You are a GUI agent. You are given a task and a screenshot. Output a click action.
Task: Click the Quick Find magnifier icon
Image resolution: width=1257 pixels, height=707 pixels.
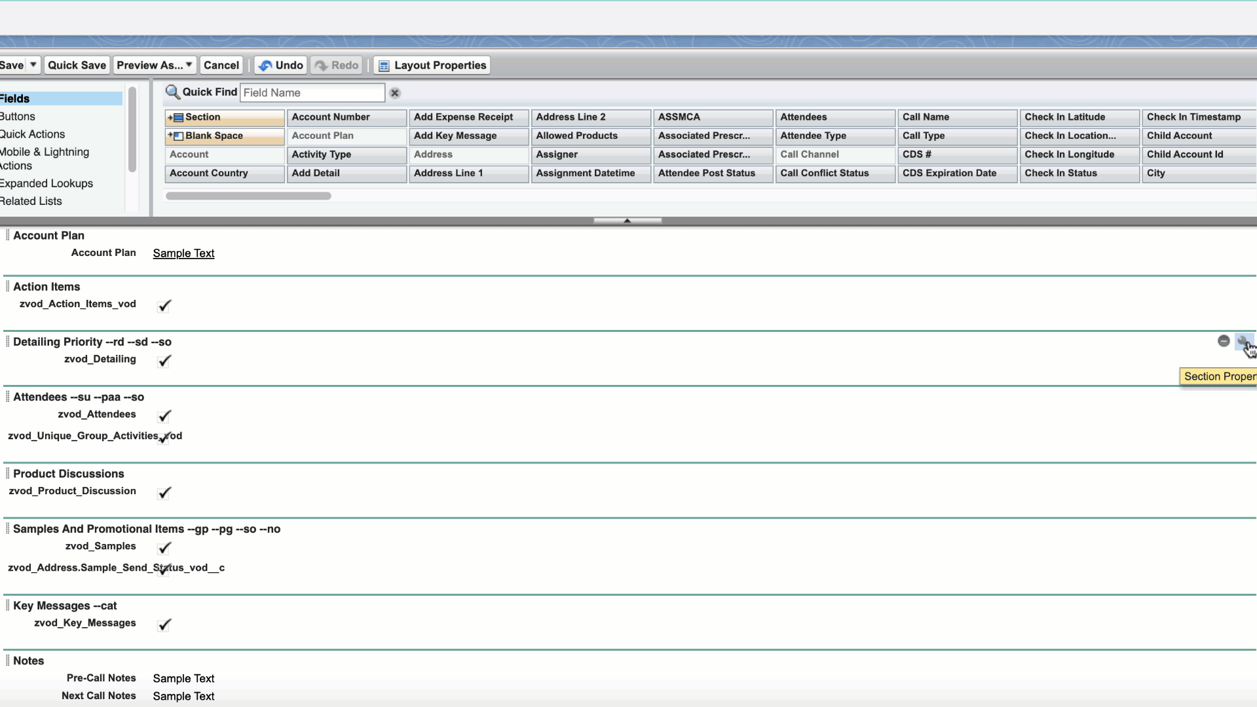[x=172, y=92]
